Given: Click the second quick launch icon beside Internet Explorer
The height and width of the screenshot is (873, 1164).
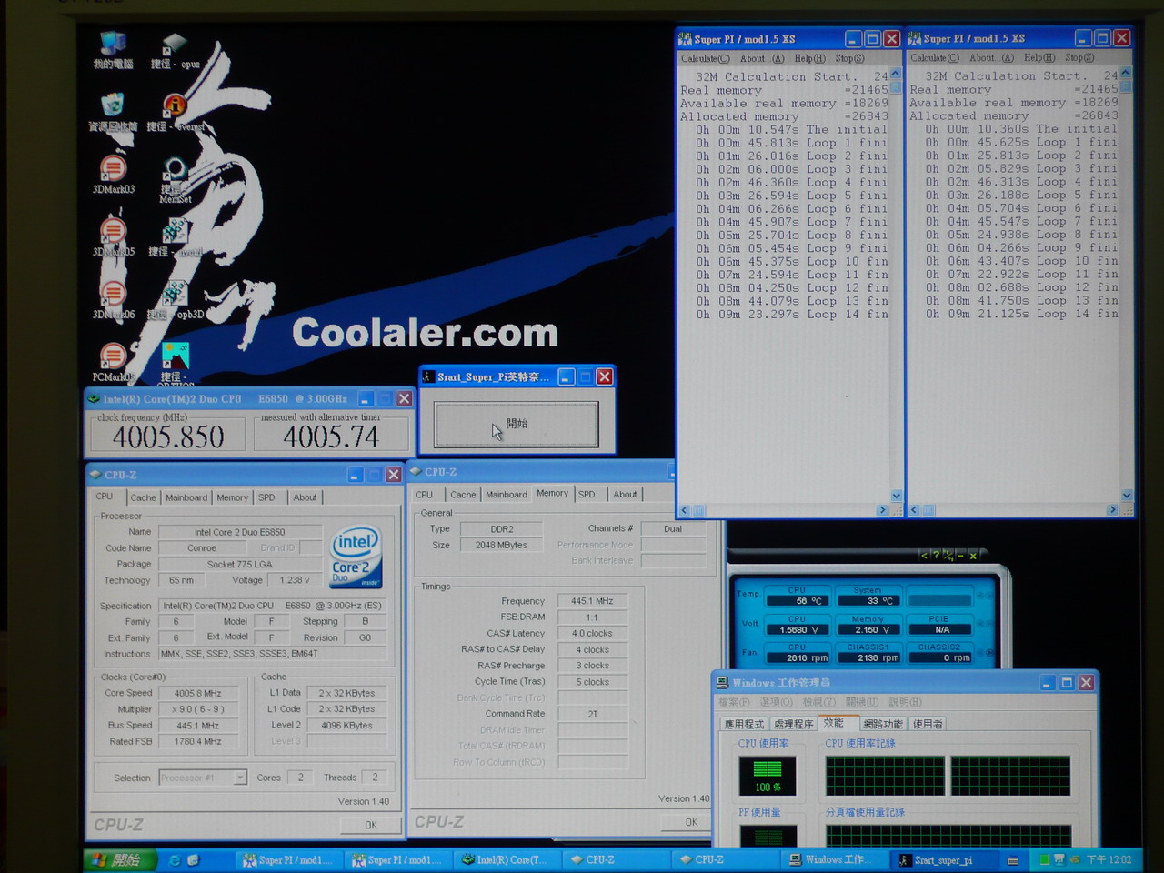Looking at the screenshot, I should point(193,859).
